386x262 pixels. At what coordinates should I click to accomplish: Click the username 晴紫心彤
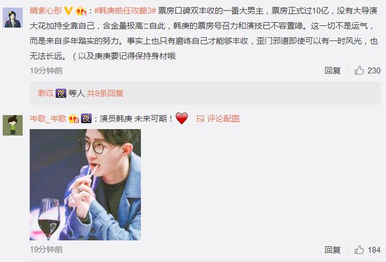46,11
